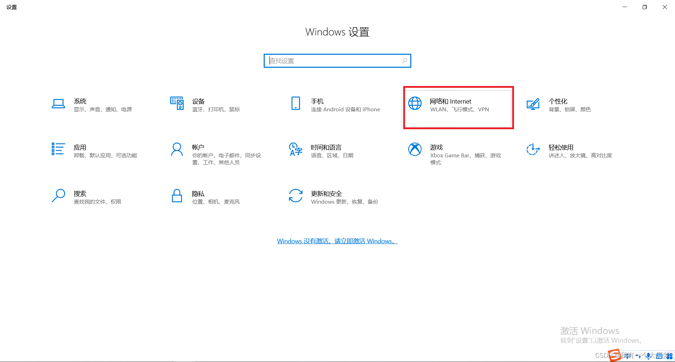Screen dimensions: 675x362
Task: Click 蓝牙、打印机、鼠标 description
Action: click(x=216, y=109)
